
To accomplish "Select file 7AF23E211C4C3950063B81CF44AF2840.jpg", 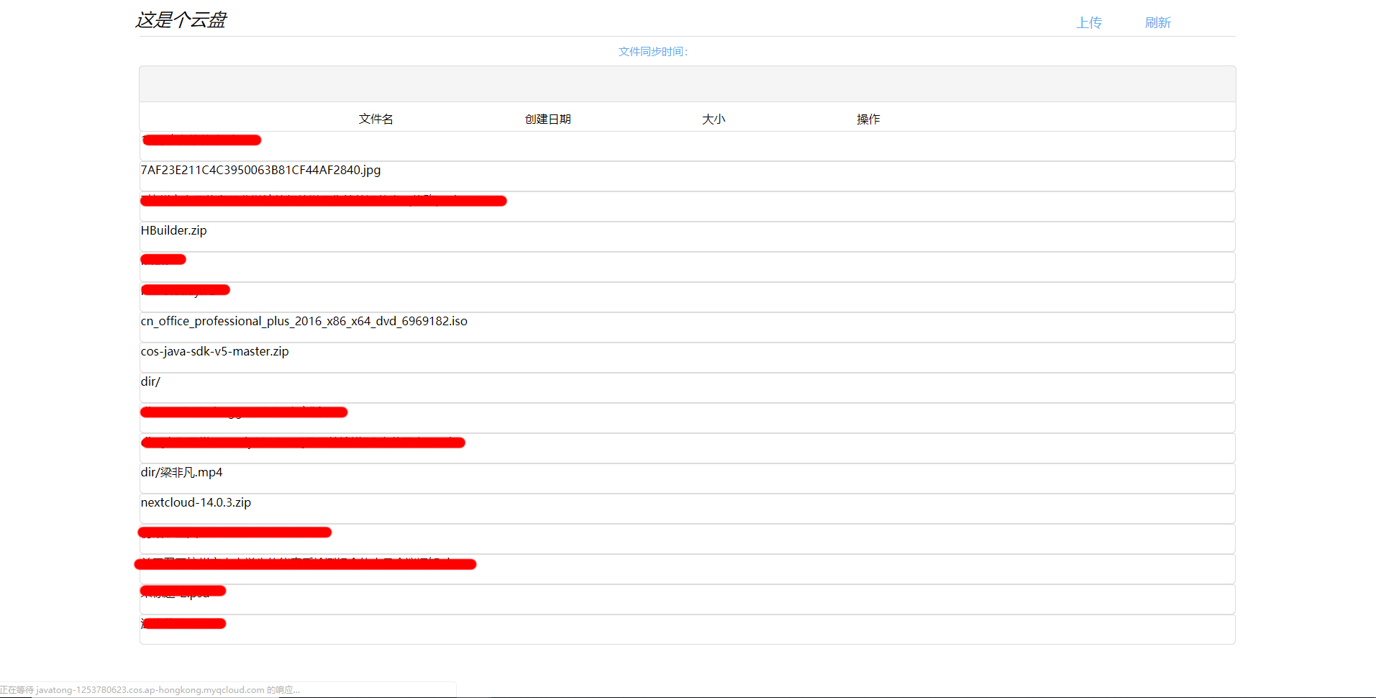I will pyautogui.click(x=260, y=171).
